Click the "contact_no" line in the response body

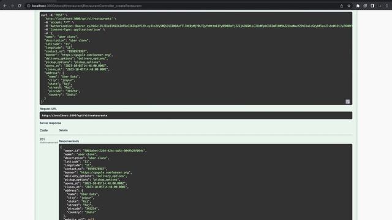click(x=85, y=169)
